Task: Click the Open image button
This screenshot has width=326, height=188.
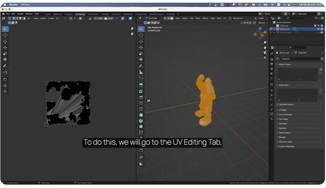Action: pos(109,19)
